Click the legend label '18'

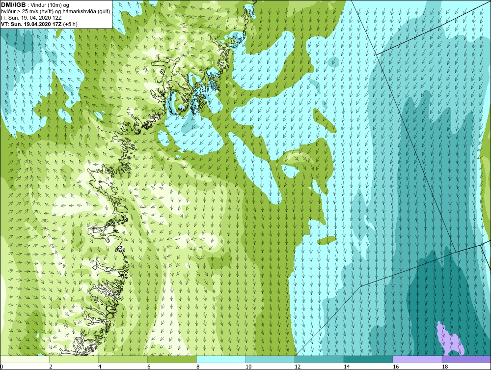[445, 367]
